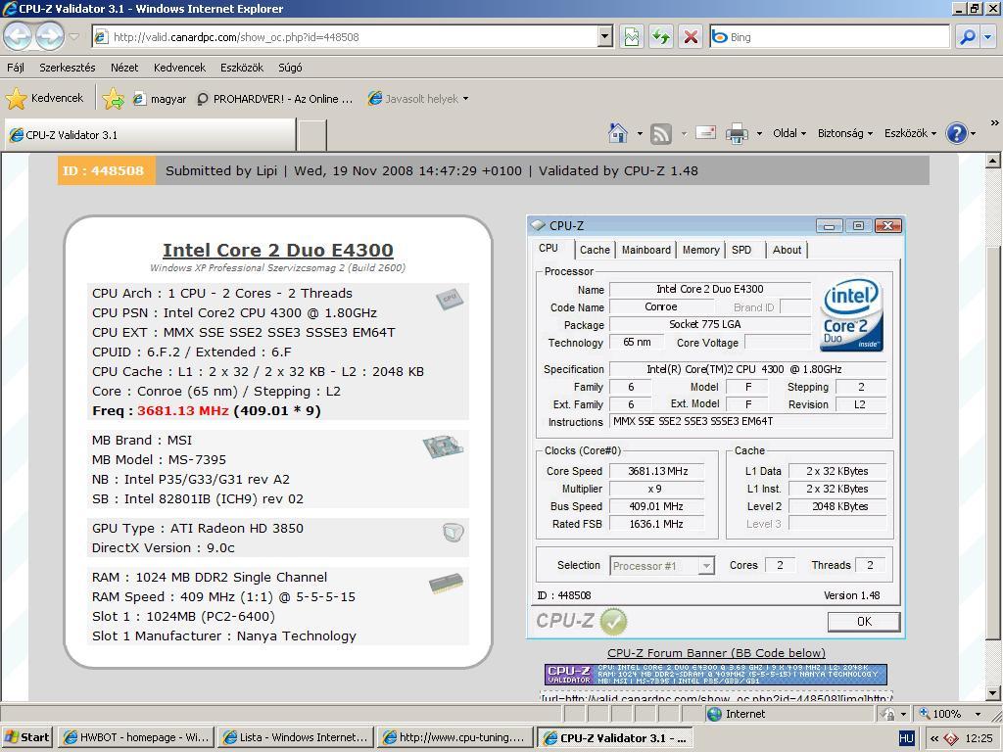The image size is (1003, 752).
Task: Select the Mainboard tab in CPU-Z
Action: tap(646, 250)
